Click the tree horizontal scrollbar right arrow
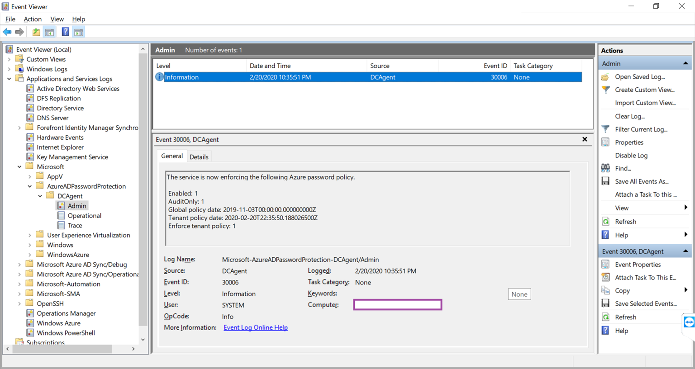The image size is (695, 369). (133, 349)
